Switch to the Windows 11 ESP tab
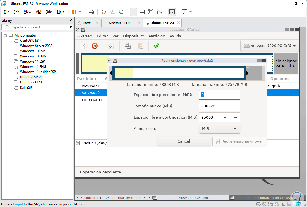The height and width of the screenshot is (207, 307). (x=120, y=23)
